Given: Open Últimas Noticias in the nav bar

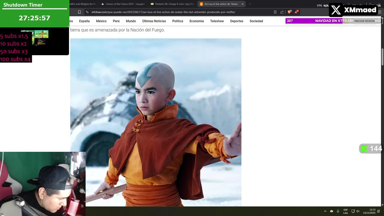Looking at the screenshot, I should click(154, 21).
